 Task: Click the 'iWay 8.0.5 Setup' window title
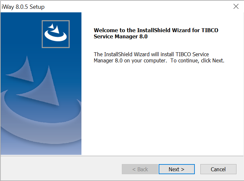[x=23, y=7]
